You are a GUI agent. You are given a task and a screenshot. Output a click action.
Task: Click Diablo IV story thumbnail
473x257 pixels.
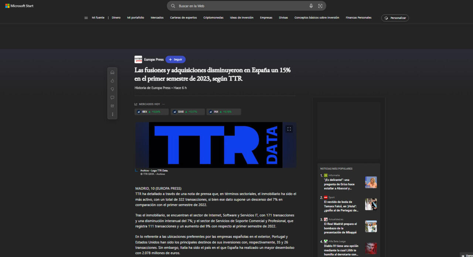371,248
